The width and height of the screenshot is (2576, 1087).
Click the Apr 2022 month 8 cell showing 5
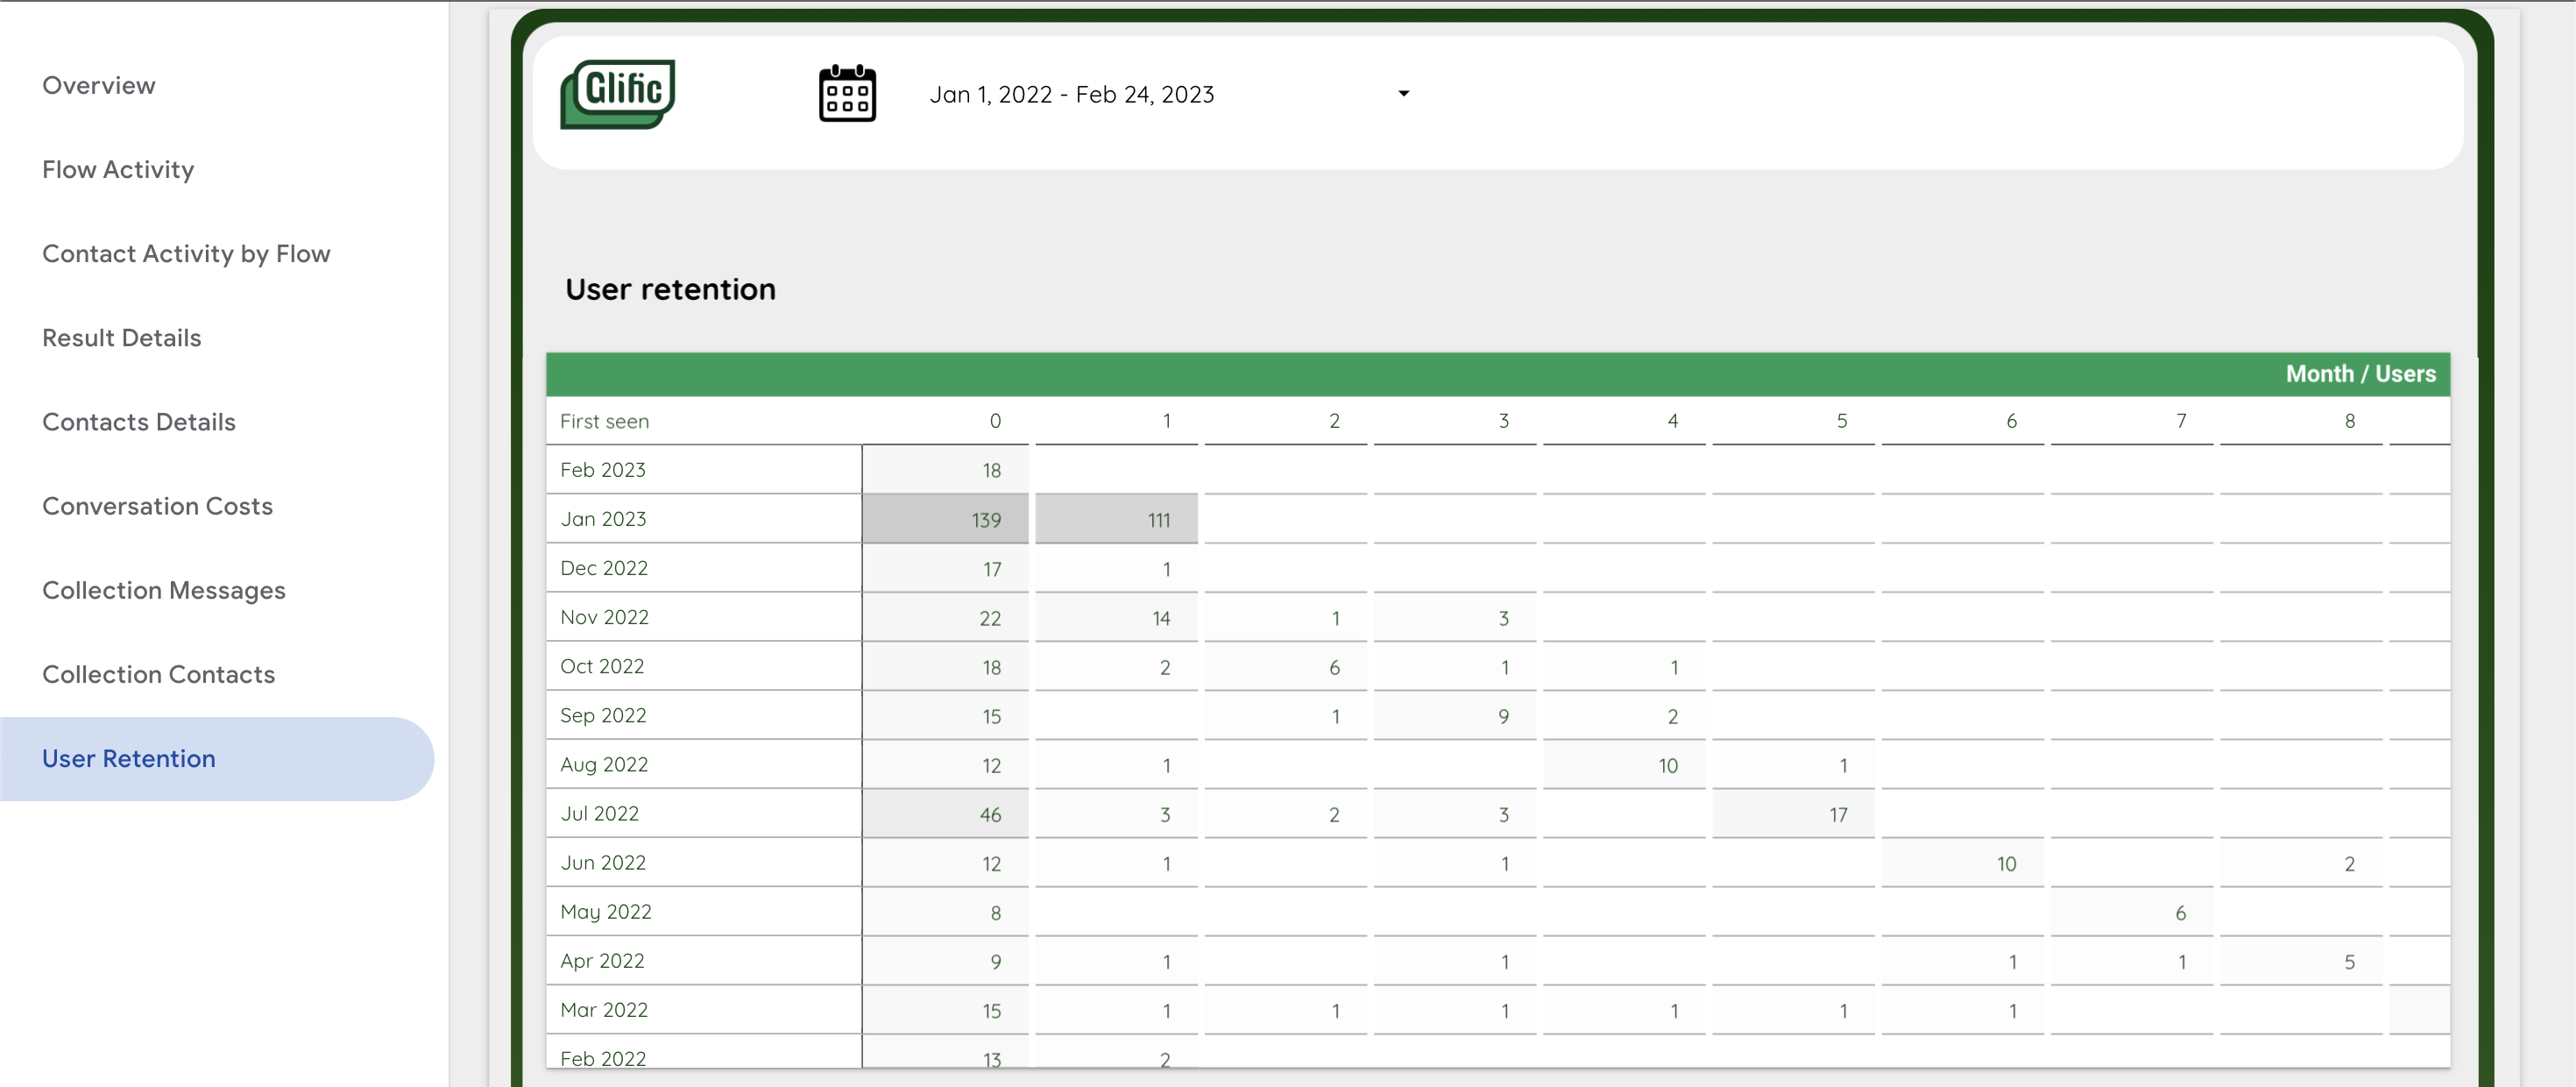coord(2301,961)
